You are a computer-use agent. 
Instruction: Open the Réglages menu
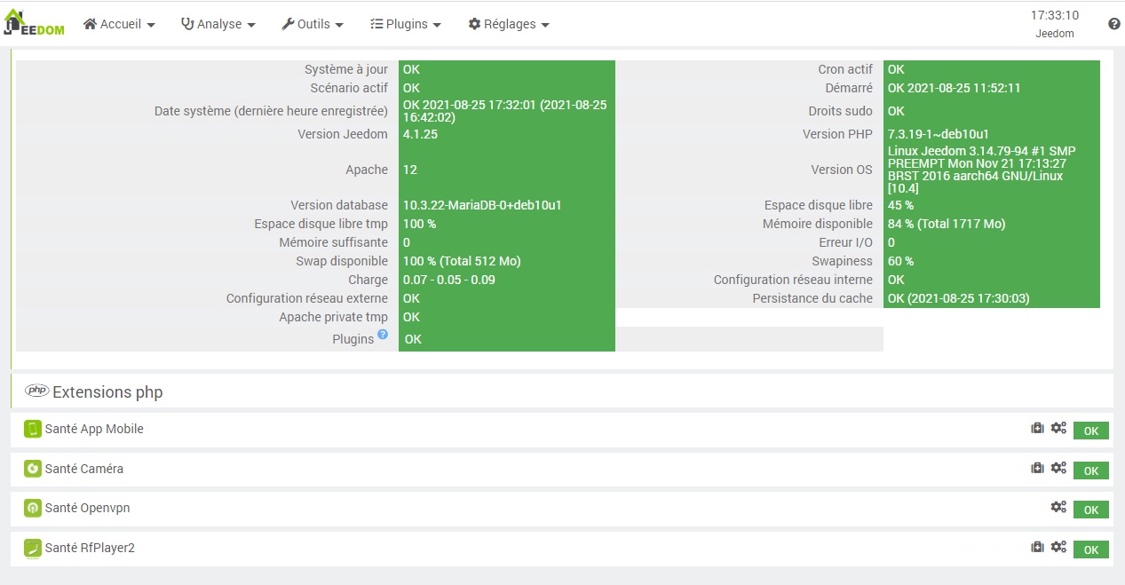click(x=509, y=24)
